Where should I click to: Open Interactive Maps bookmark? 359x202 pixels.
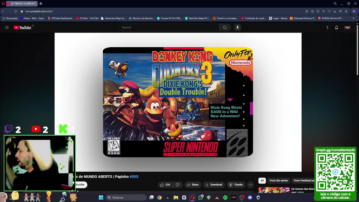[x=113, y=18]
